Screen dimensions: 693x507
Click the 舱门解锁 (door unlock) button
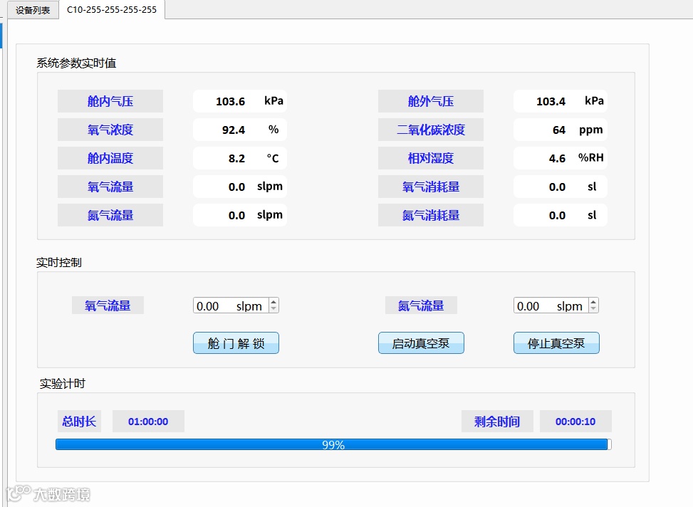[x=236, y=343]
